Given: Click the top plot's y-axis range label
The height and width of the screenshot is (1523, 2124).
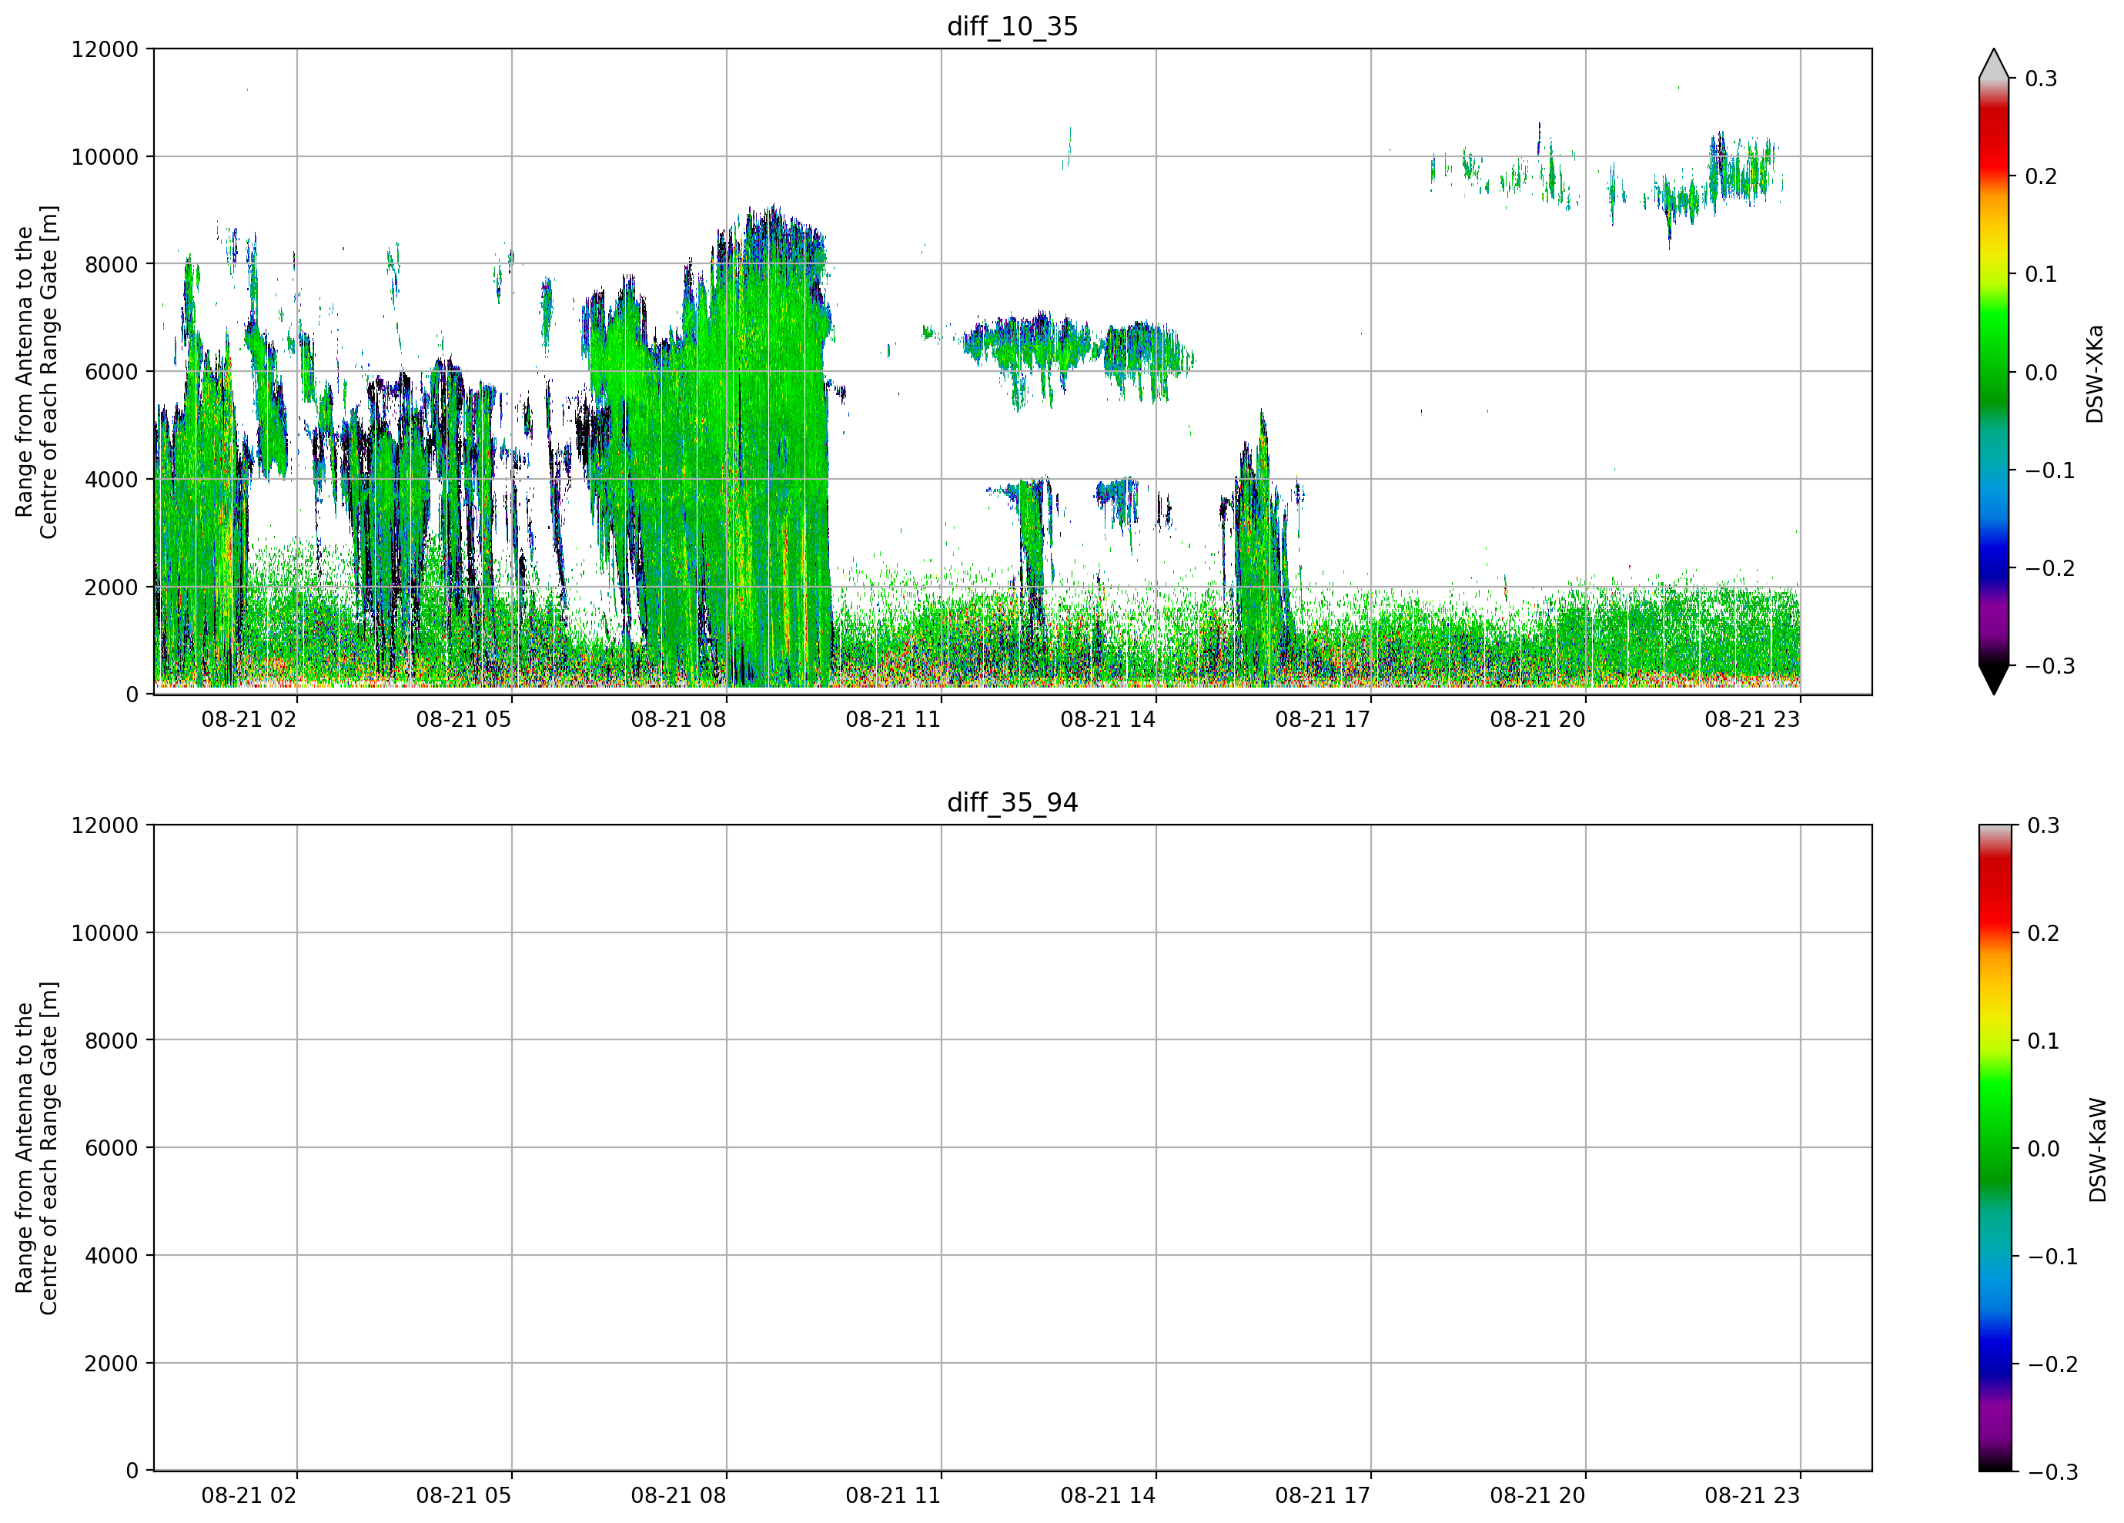Looking at the screenshot, I should 35,372.
